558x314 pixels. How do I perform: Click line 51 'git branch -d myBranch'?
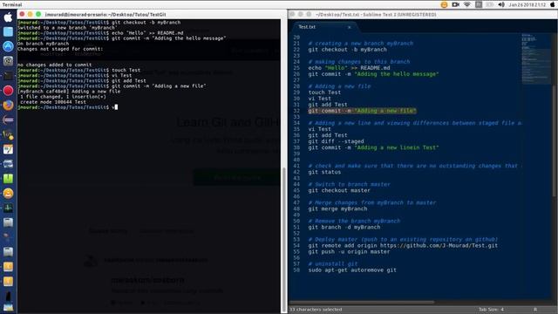pos(344,227)
